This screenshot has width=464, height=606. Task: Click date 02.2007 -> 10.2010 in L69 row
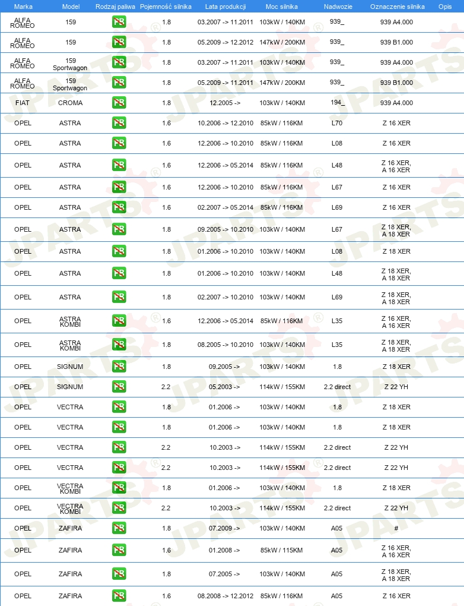225,297
